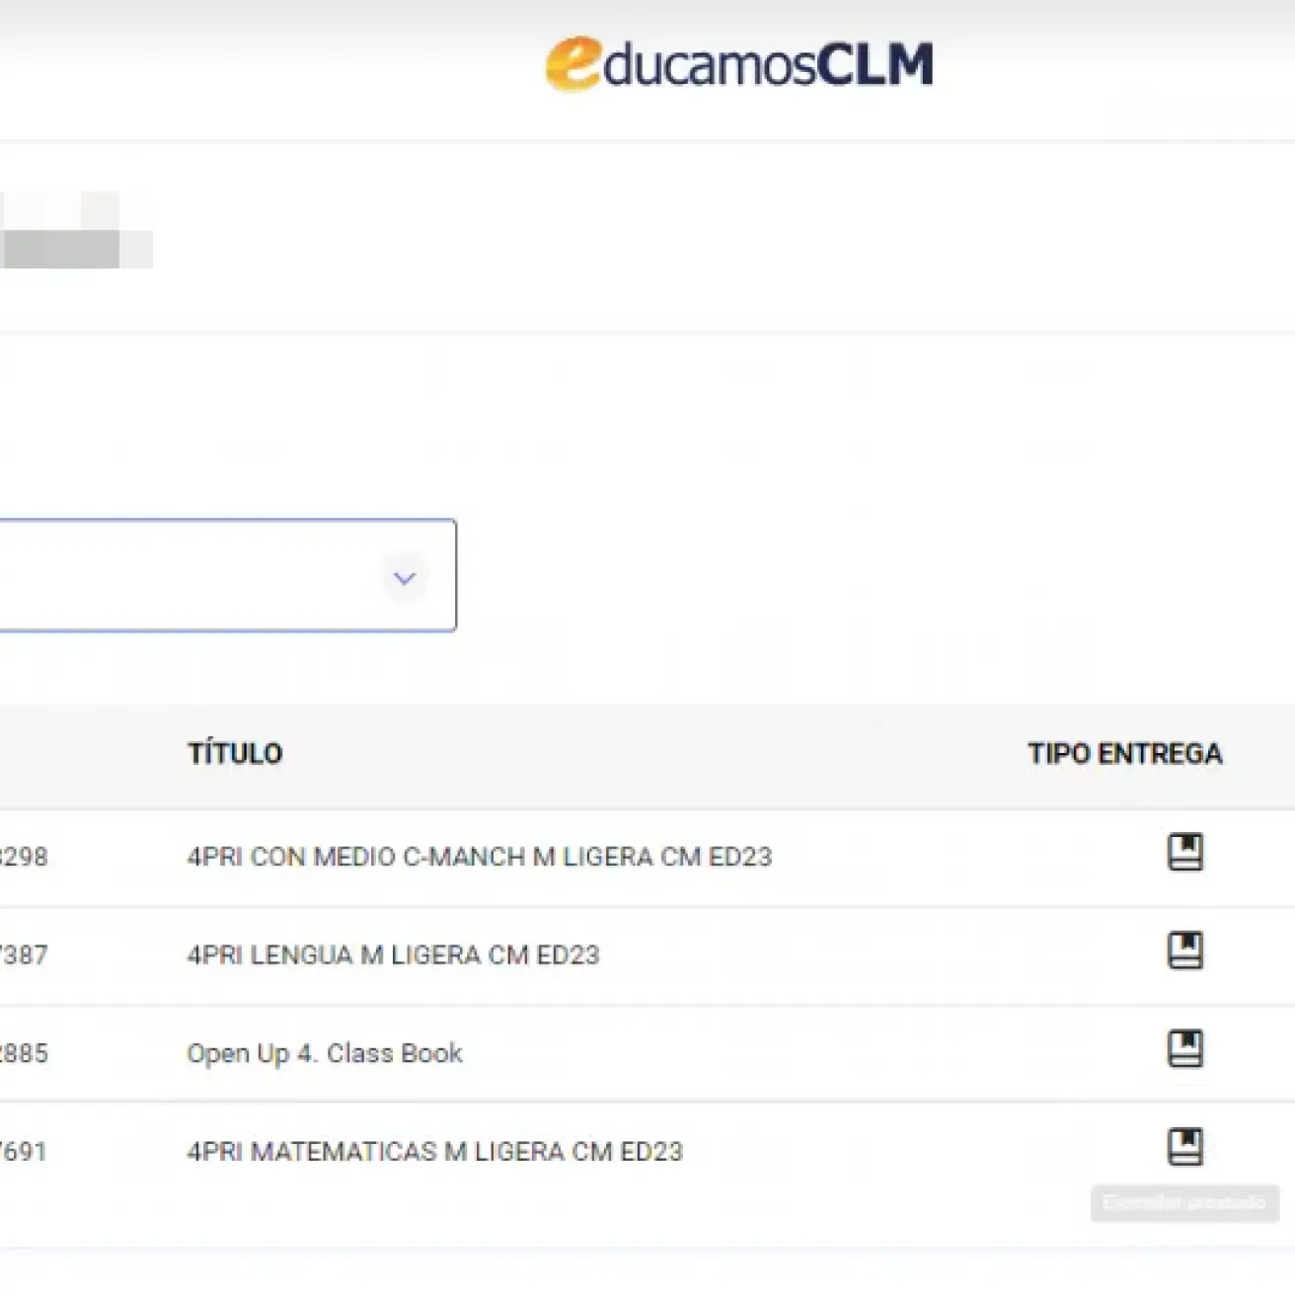Click the 'ducamosCLM' logo text
Image resolution: width=1295 pixels, height=1295 pixels.
(x=767, y=66)
